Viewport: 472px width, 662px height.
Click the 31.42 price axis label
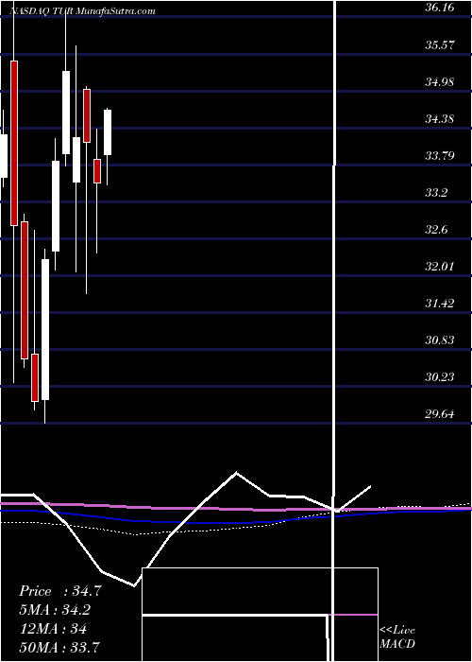440,303
